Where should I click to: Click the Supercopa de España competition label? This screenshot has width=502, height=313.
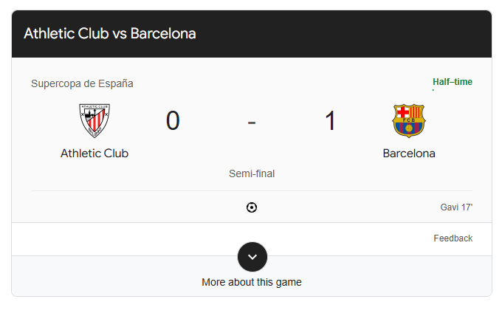tap(82, 83)
